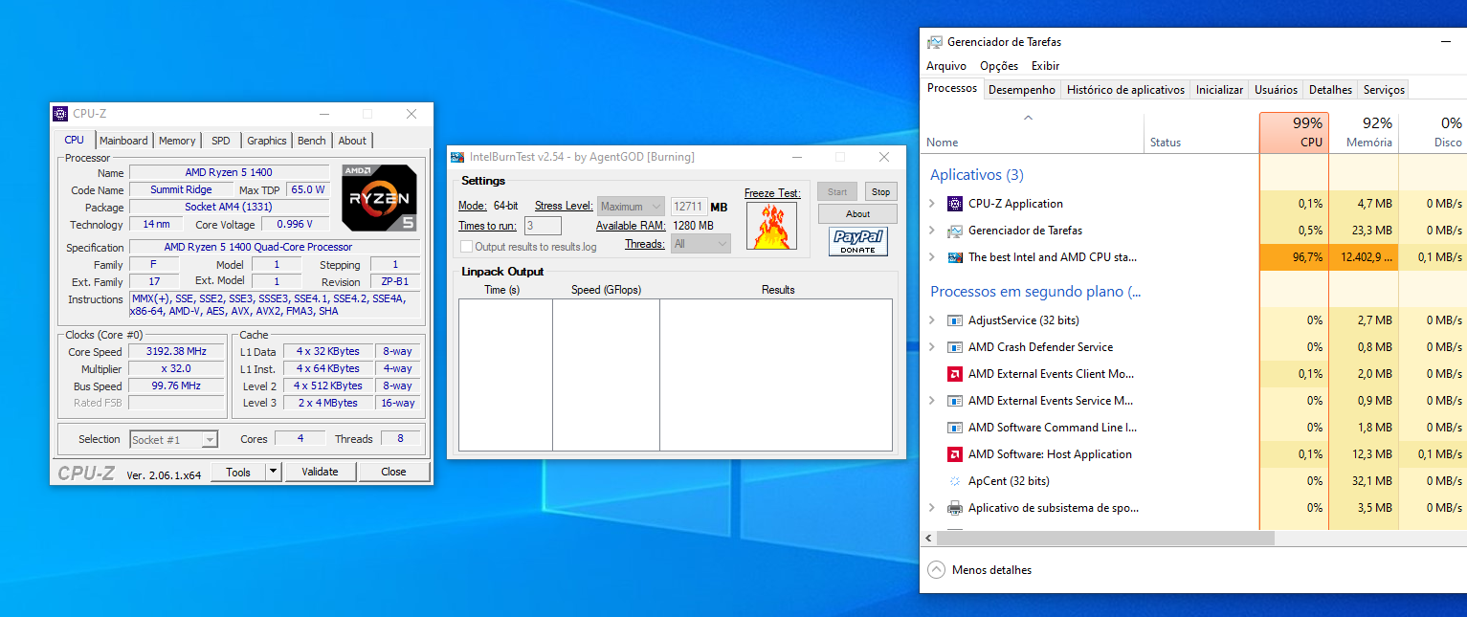Expand the AMD Crash Defender Service row

click(932, 347)
